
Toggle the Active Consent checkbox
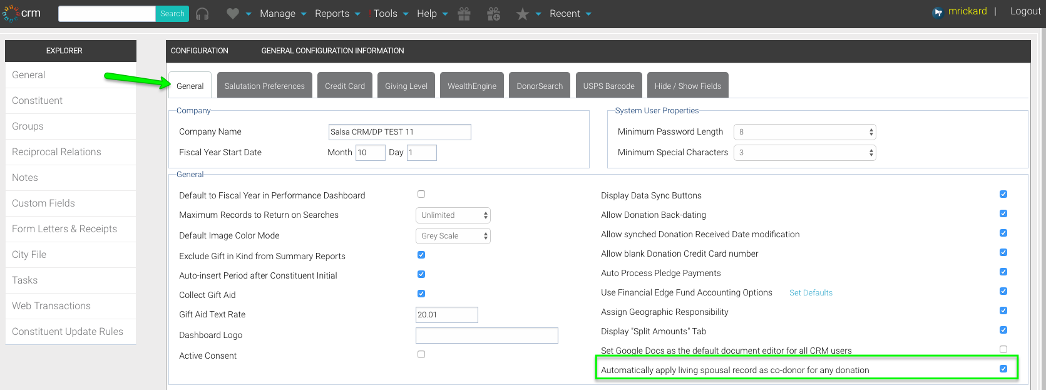(421, 354)
